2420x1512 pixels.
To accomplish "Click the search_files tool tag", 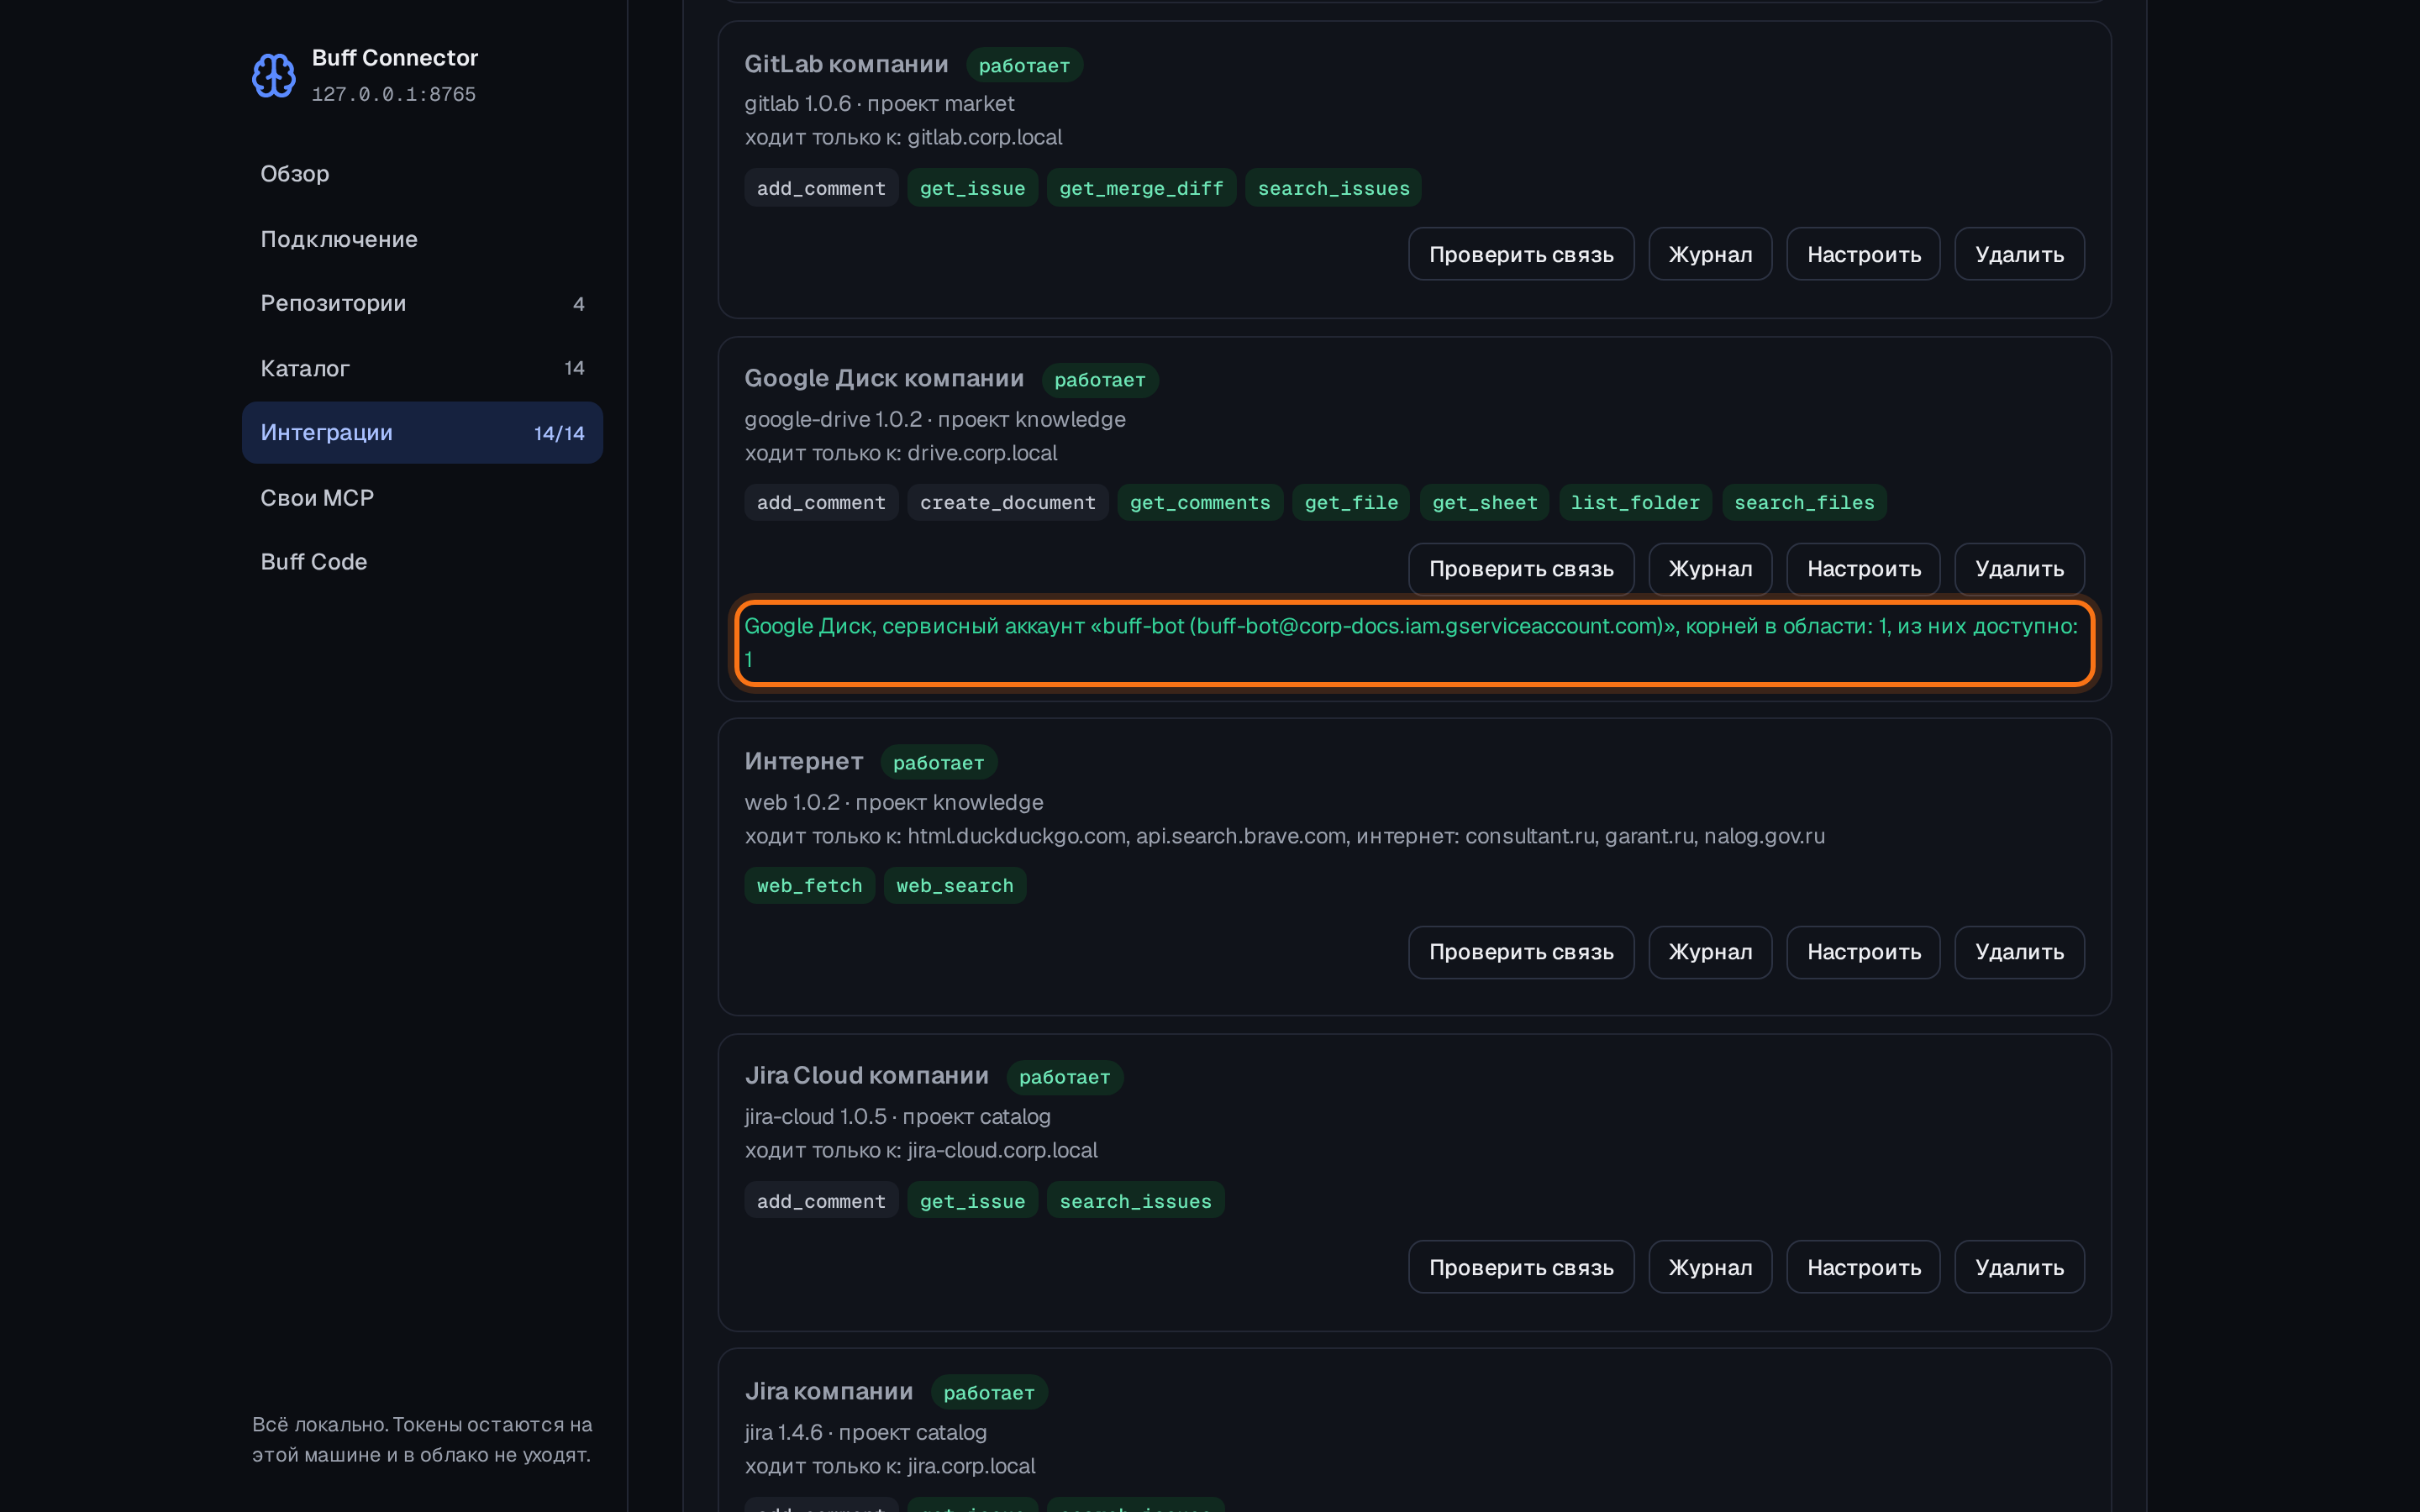I will pyautogui.click(x=1804, y=502).
